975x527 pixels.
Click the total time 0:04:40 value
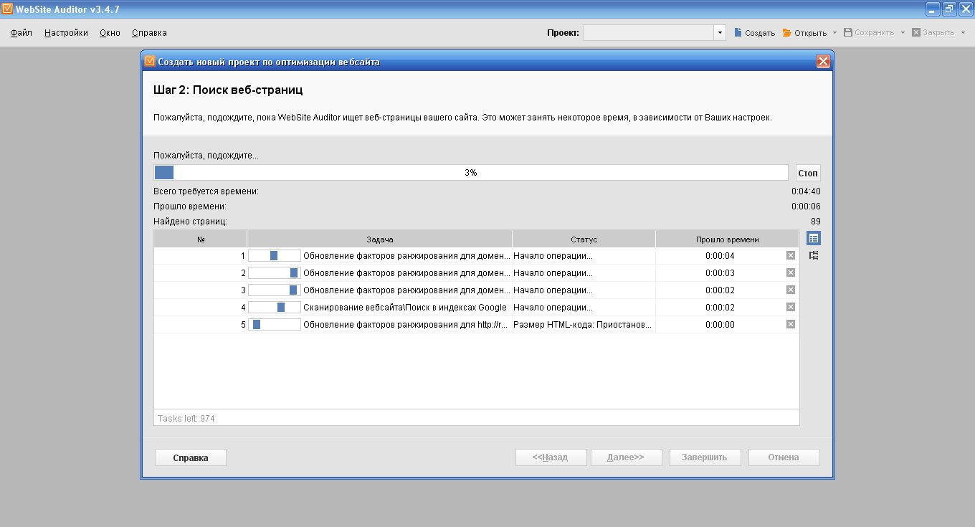806,191
